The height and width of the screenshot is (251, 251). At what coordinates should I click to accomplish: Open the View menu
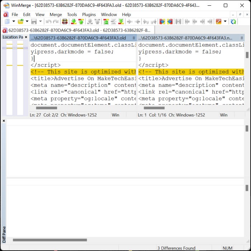click(x=40, y=15)
